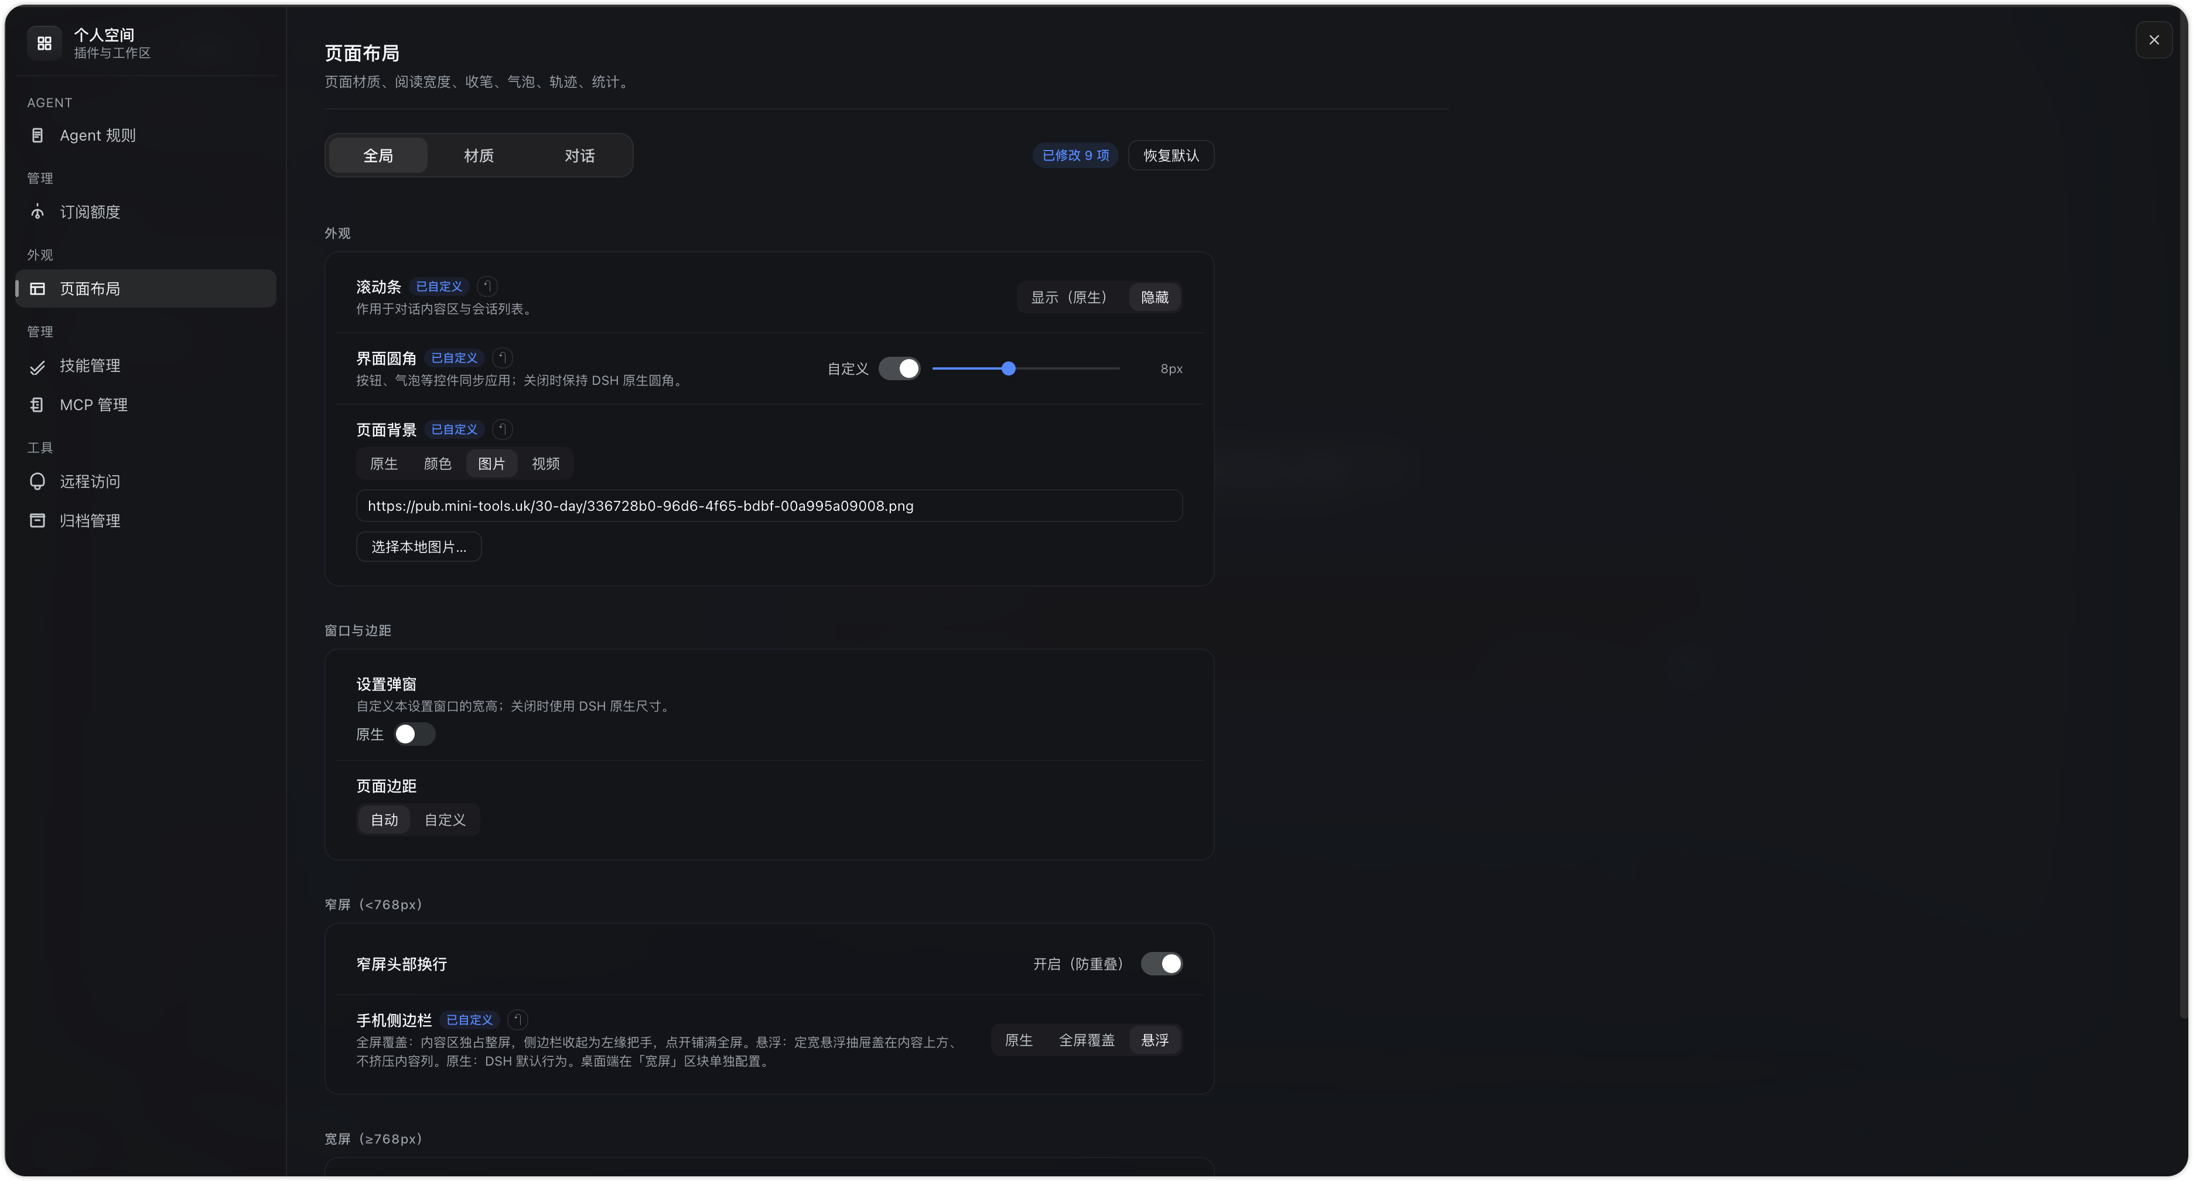The image size is (2193, 1181).
Task: Open 订阅额度 via its sidebar icon
Action: click(37, 212)
